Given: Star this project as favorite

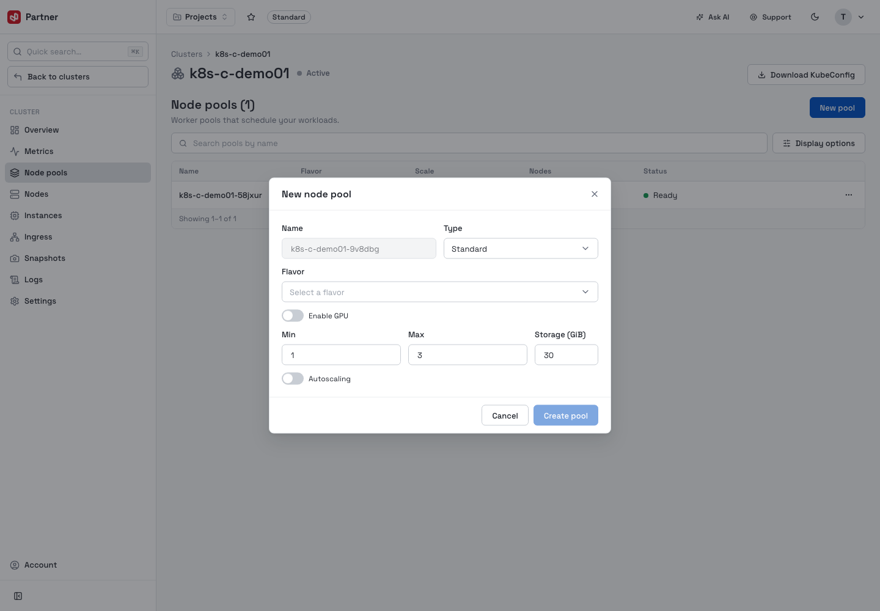Looking at the screenshot, I should click(251, 17).
